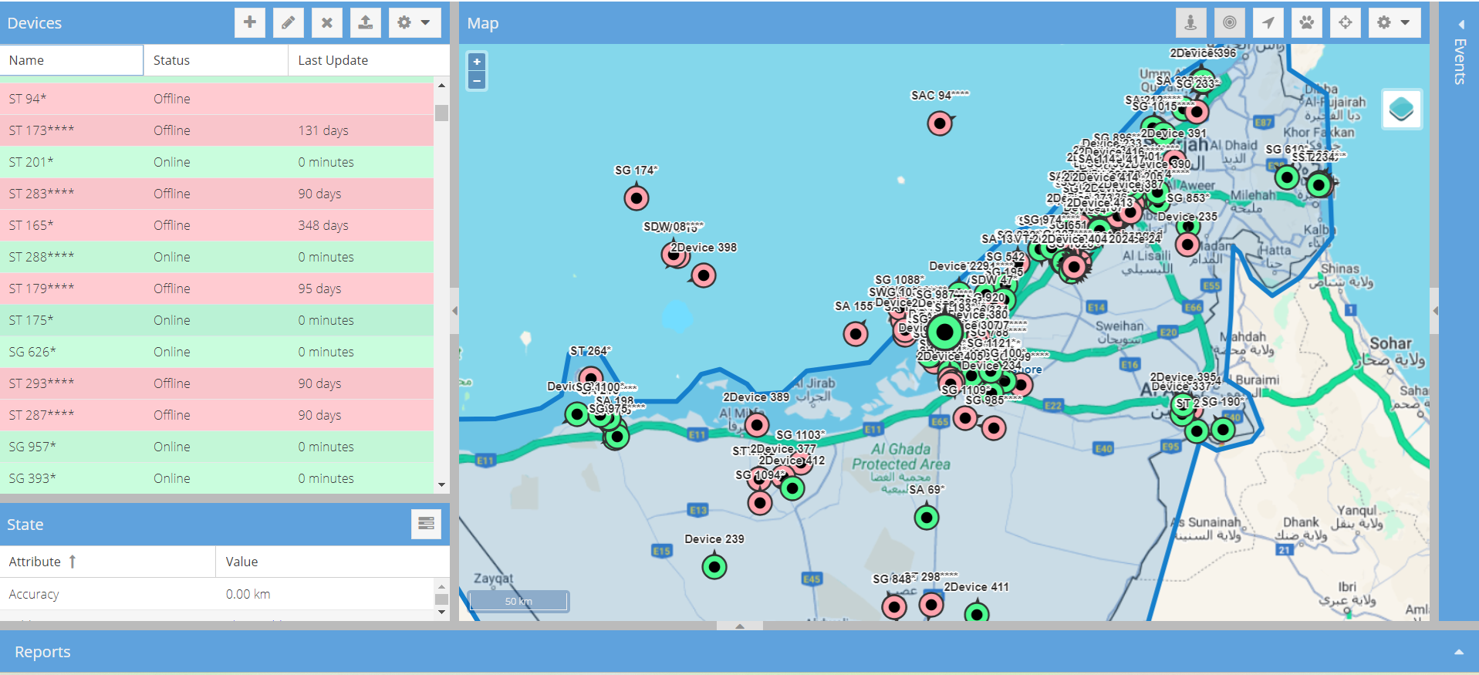Collapse the right panel with splitter arrow

point(1434,311)
